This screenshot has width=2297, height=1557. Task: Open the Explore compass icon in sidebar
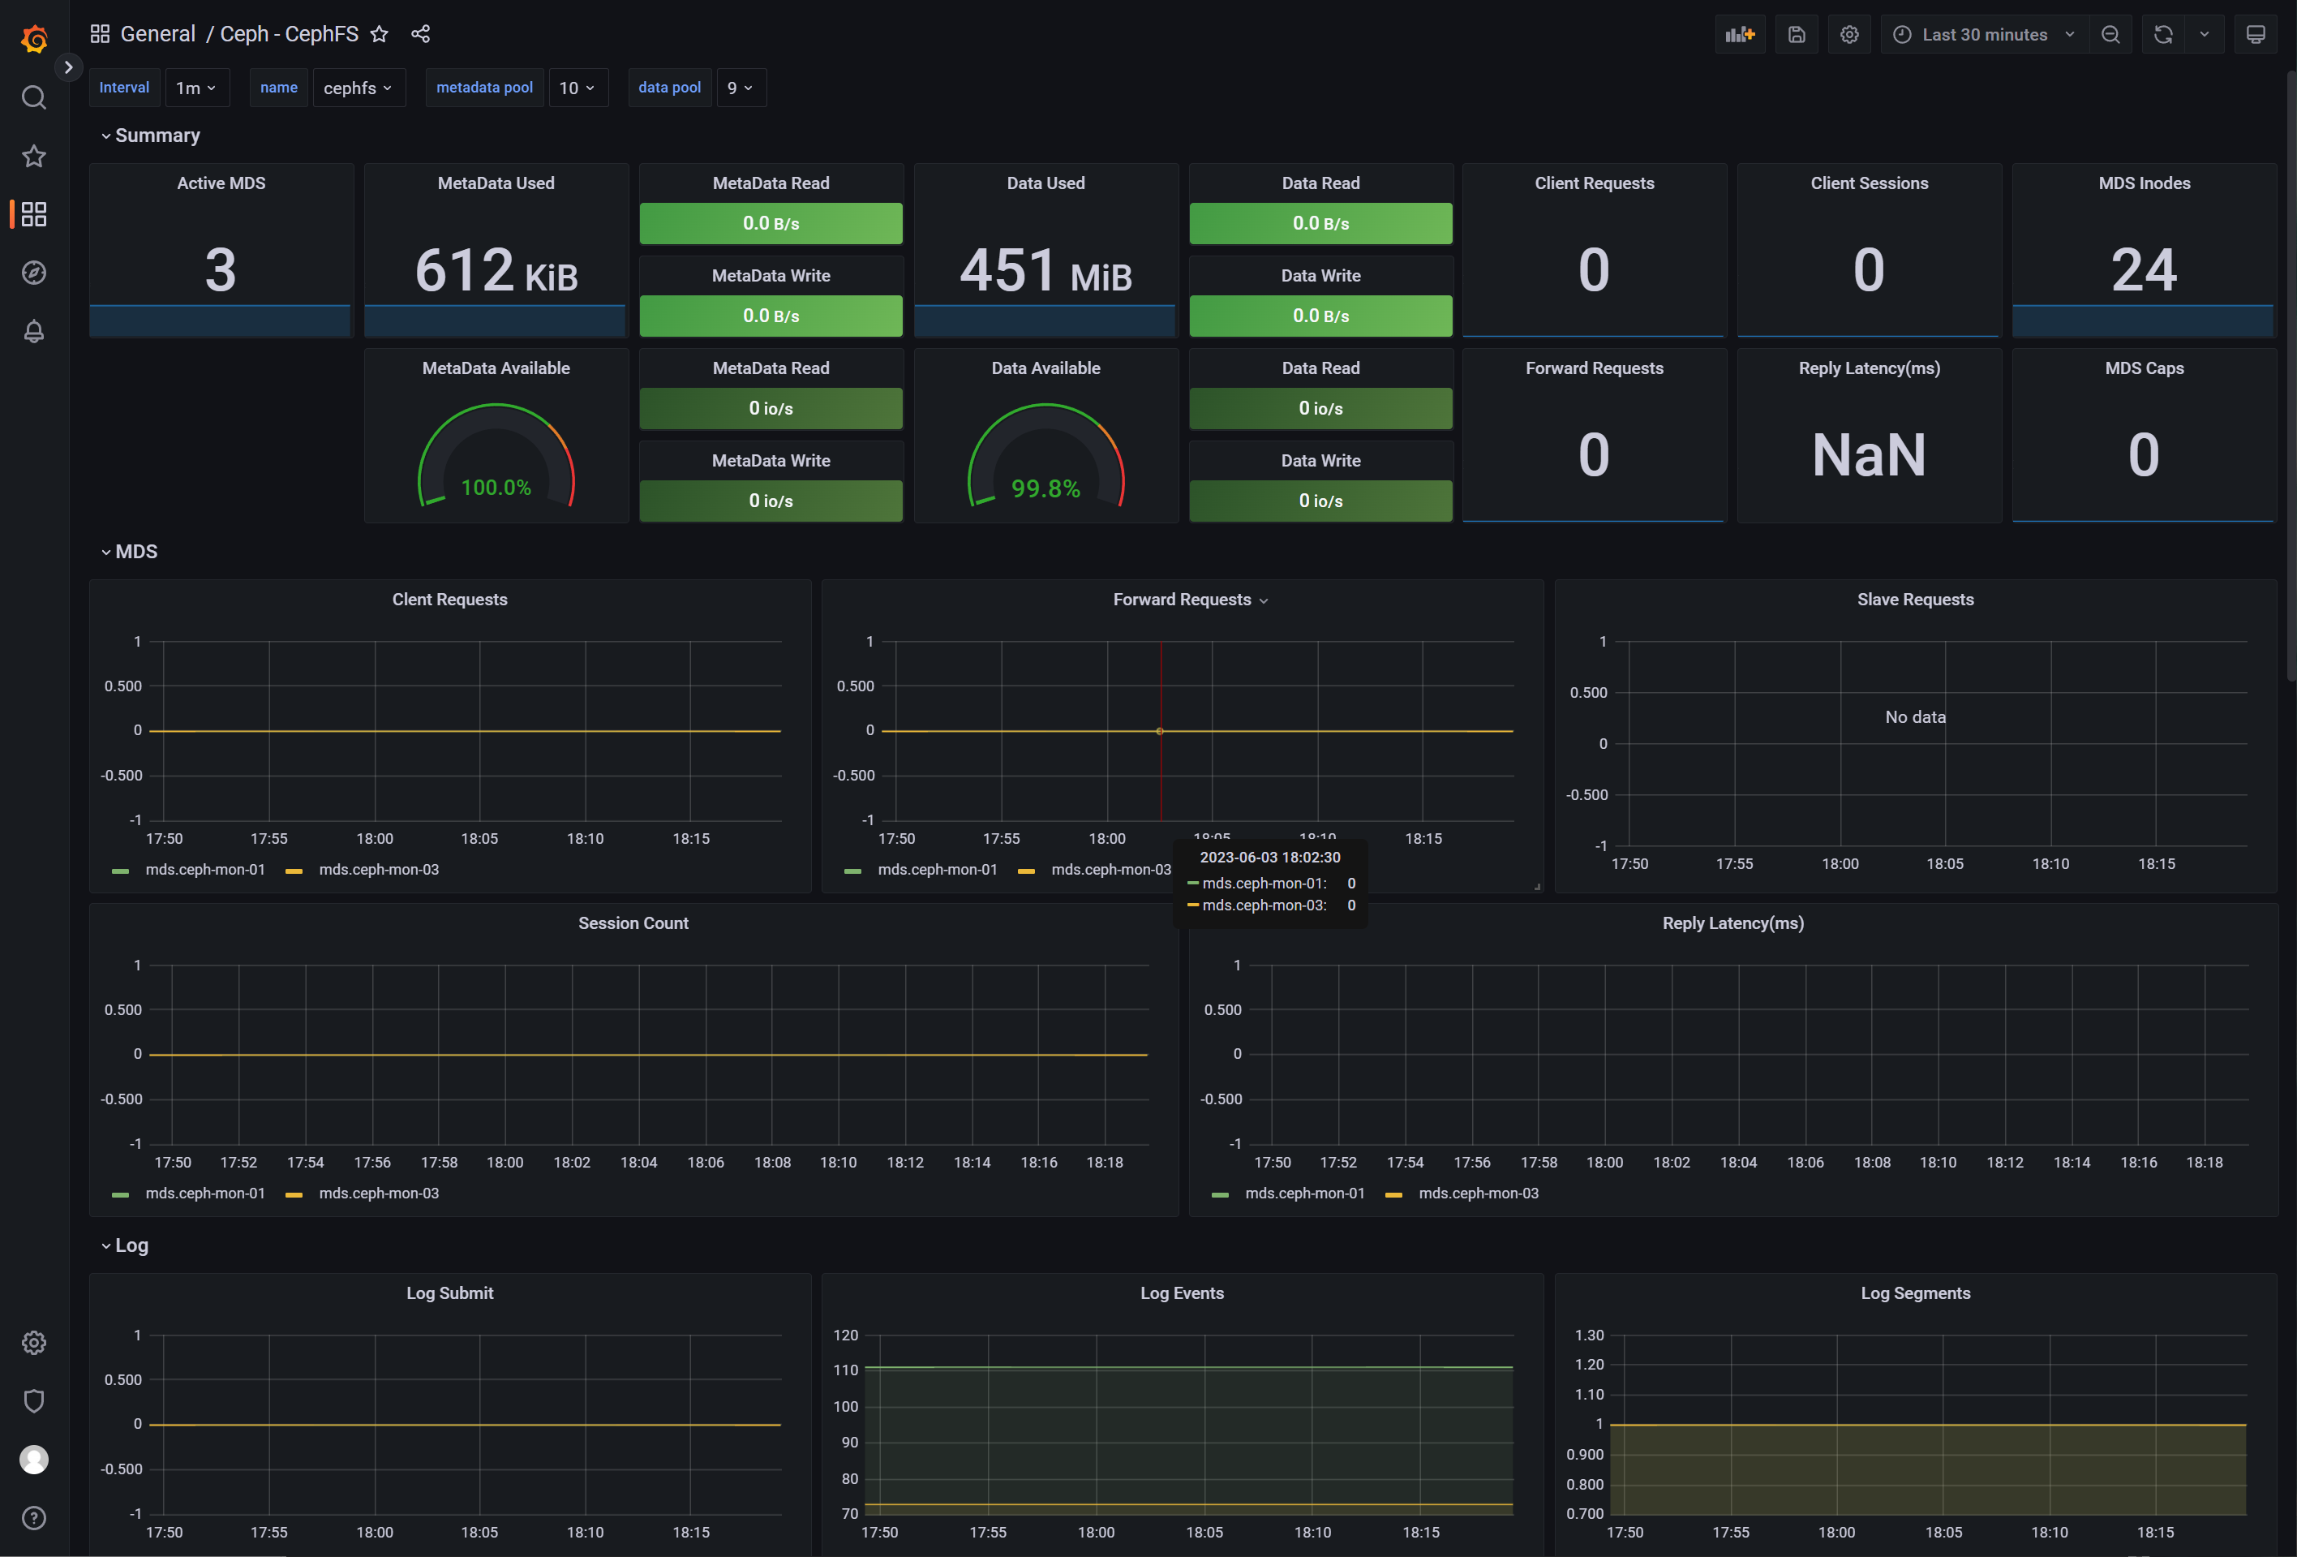pyautogui.click(x=33, y=273)
